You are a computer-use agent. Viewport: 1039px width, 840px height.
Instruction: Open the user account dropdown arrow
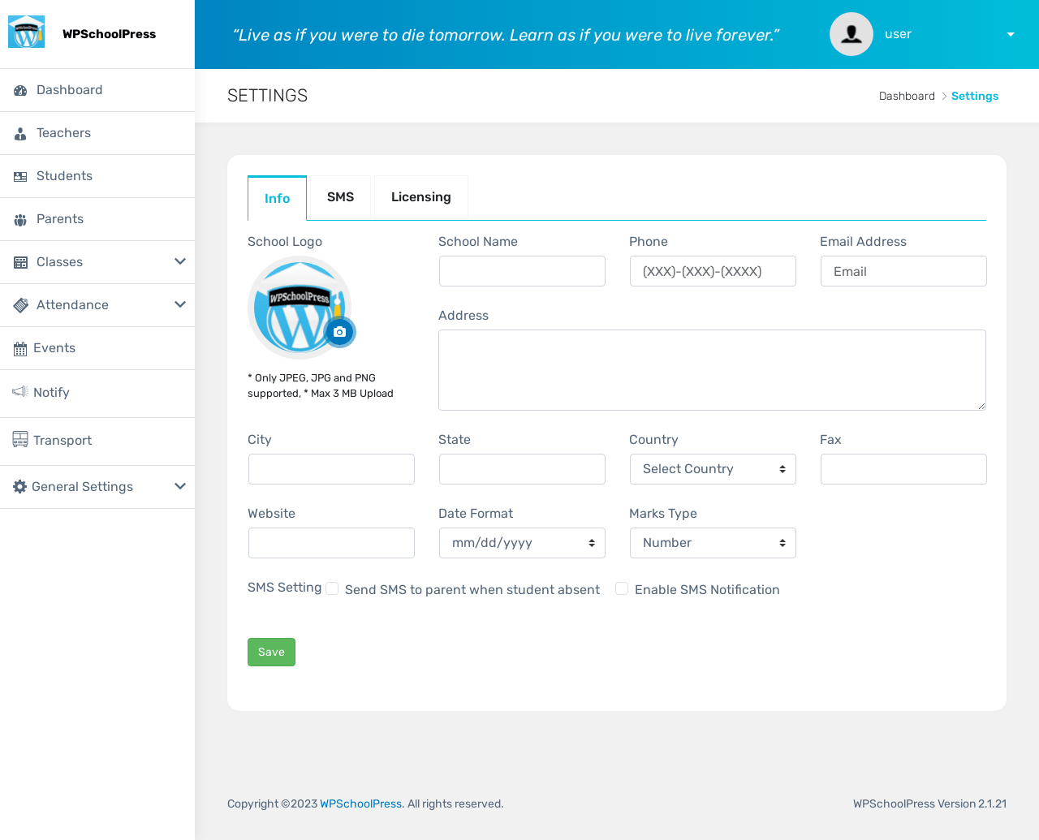coord(1011,34)
